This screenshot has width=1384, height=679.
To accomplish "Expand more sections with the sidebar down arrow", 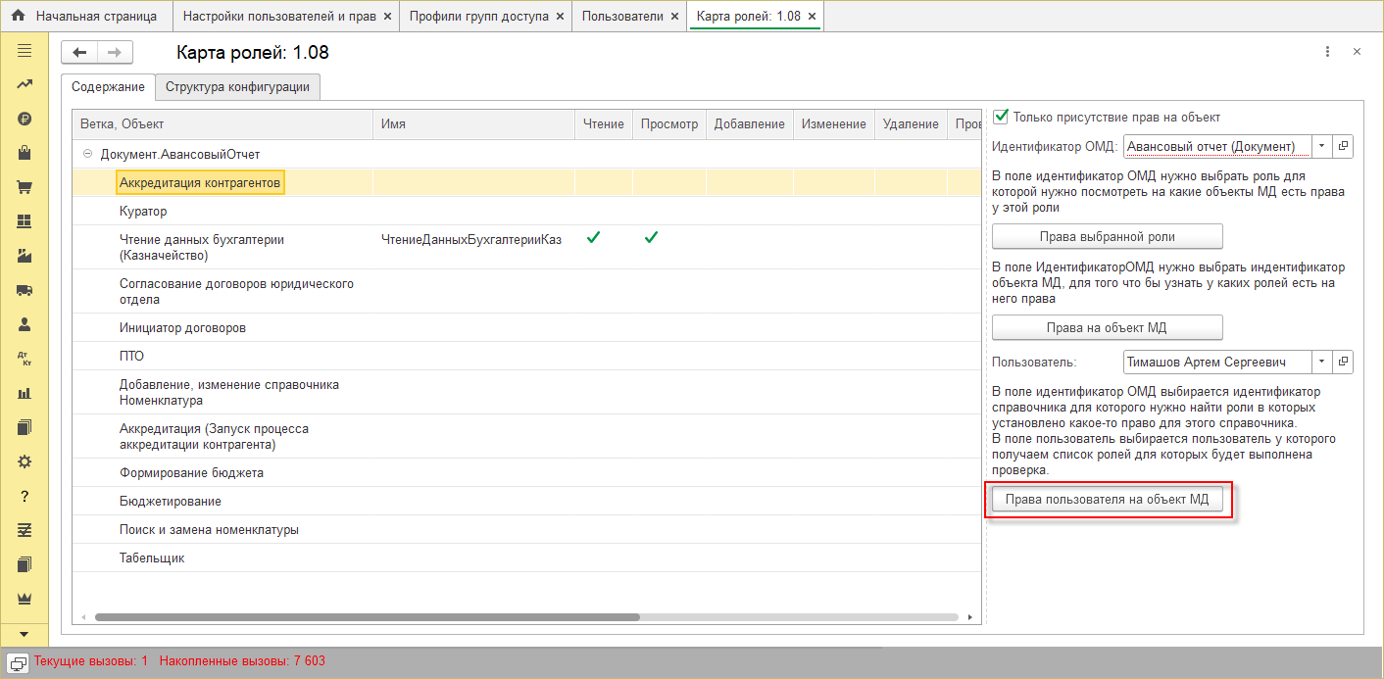I will (25, 634).
